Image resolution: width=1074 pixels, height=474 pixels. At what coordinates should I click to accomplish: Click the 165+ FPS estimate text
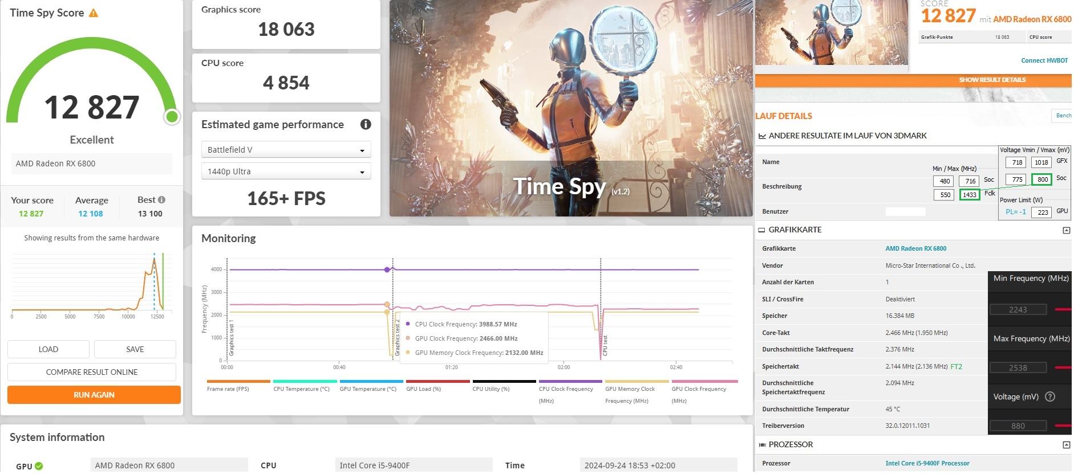[286, 198]
